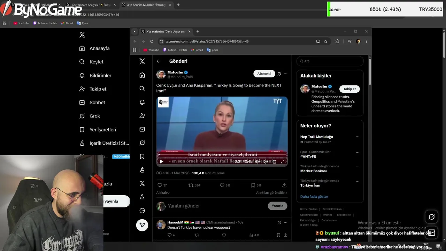This screenshot has height=251, width=446.
Task: Open more options on HaseebM's reply
Action: coord(286,222)
